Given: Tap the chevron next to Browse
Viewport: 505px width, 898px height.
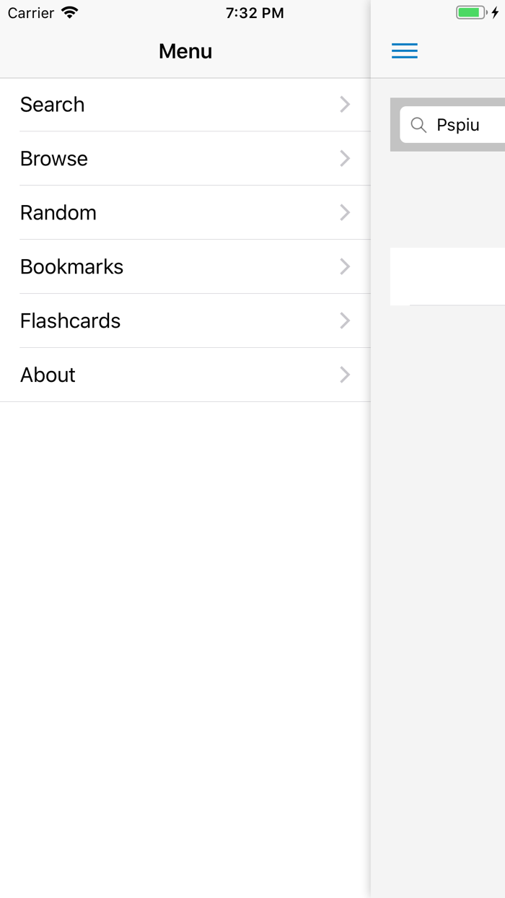Looking at the screenshot, I should click(345, 159).
